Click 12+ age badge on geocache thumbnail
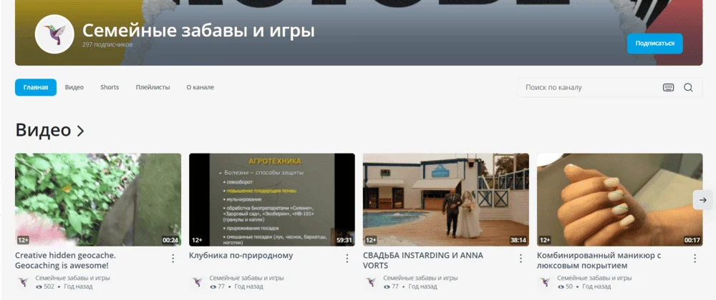The height and width of the screenshot is (300, 716). click(x=24, y=241)
